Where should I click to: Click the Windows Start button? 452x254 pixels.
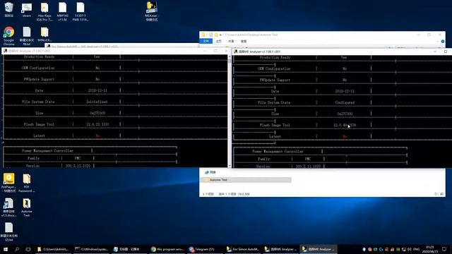(6, 249)
